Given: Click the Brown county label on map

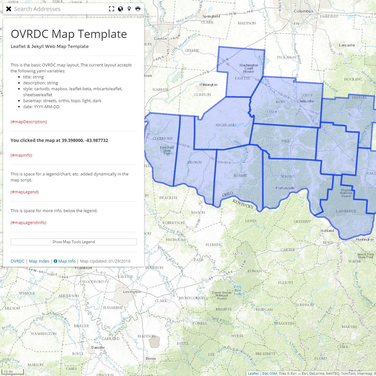Looking at the screenshot, I should 195,162.
